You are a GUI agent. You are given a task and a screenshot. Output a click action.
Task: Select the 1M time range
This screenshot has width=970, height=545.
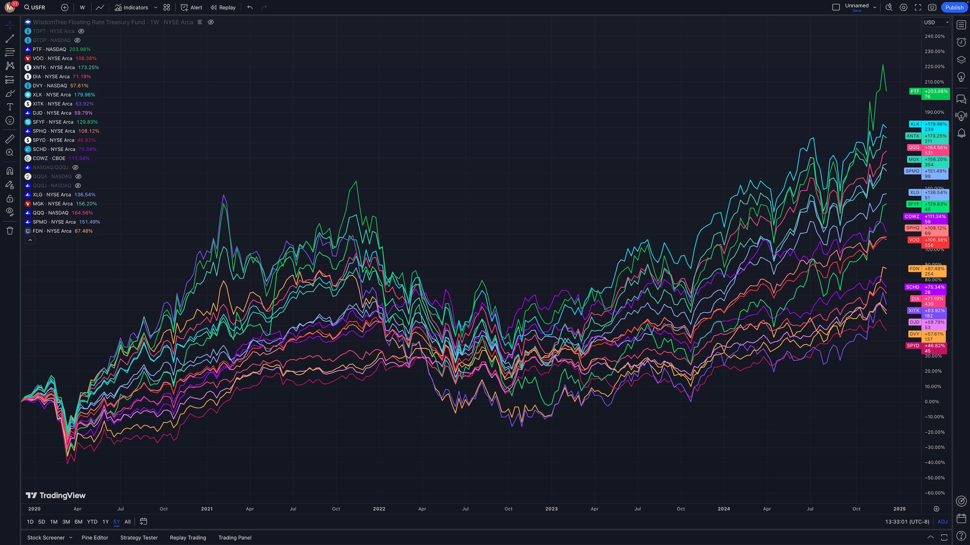[x=54, y=522]
